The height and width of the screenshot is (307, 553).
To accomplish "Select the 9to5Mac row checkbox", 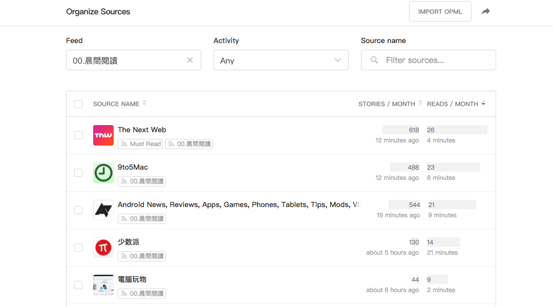I will point(78,173).
